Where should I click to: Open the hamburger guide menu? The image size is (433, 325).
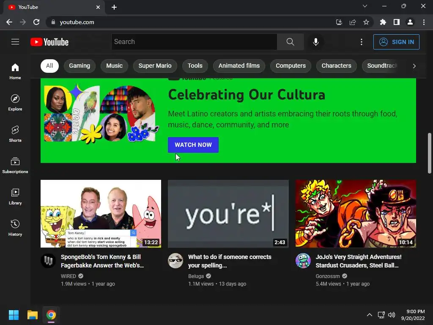[15, 42]
